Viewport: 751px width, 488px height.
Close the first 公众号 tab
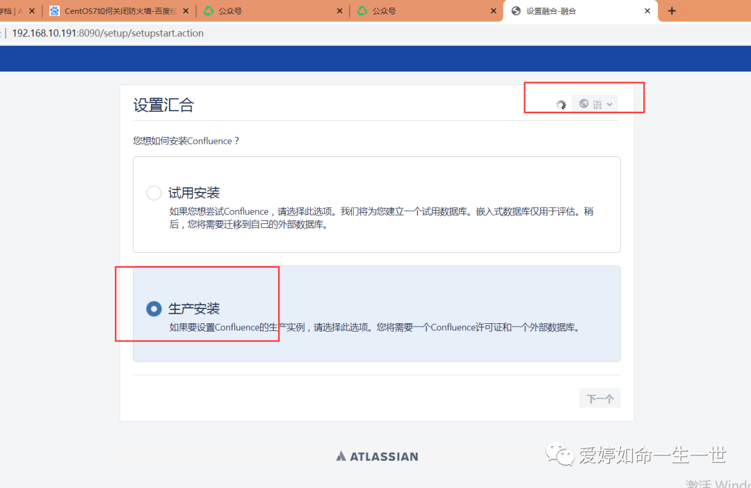coord(339,10)
